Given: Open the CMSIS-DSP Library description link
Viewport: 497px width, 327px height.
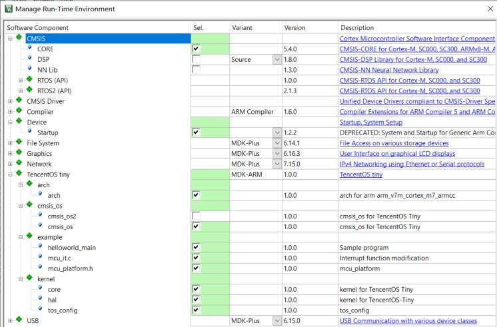Looking at the screenshot, I should pos(413,59).
